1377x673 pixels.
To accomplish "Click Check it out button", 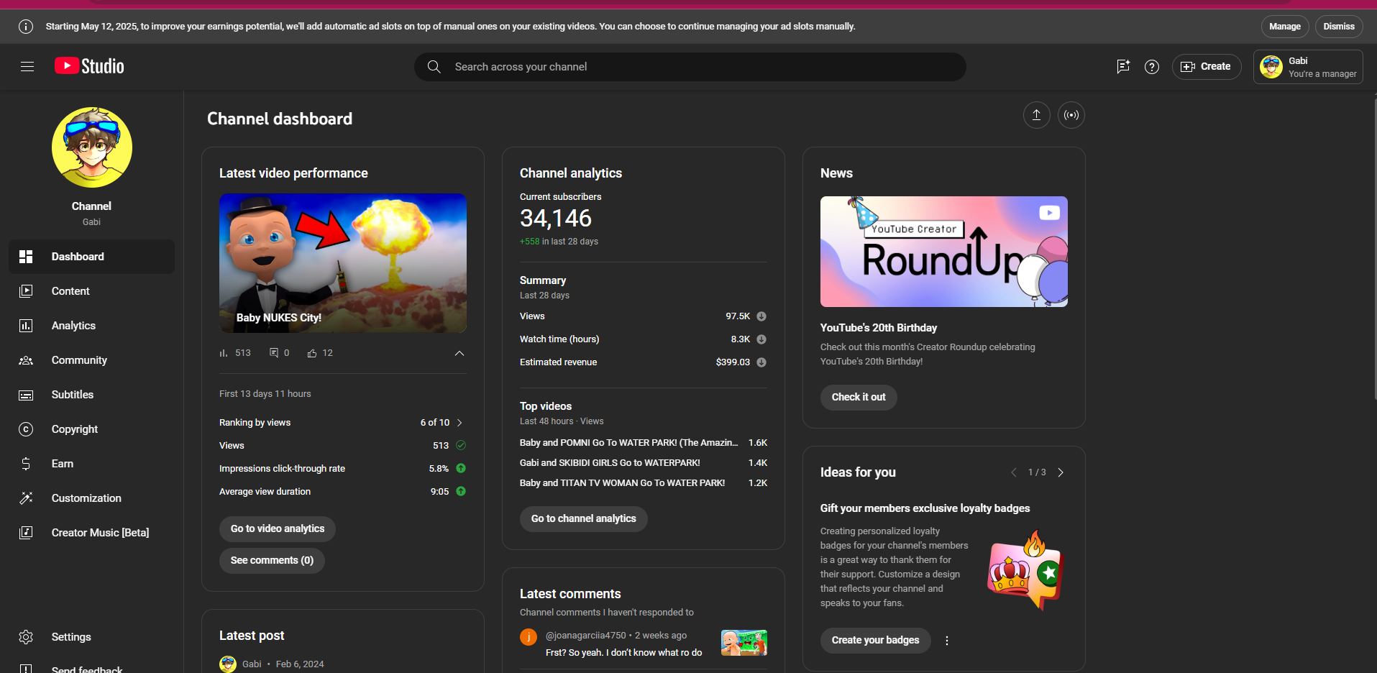I will click(x=859, y=398).
